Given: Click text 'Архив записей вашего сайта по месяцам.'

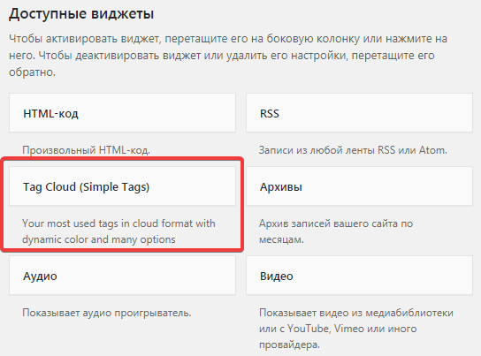Looking at the screenshot, I should (x=336, y=231).
